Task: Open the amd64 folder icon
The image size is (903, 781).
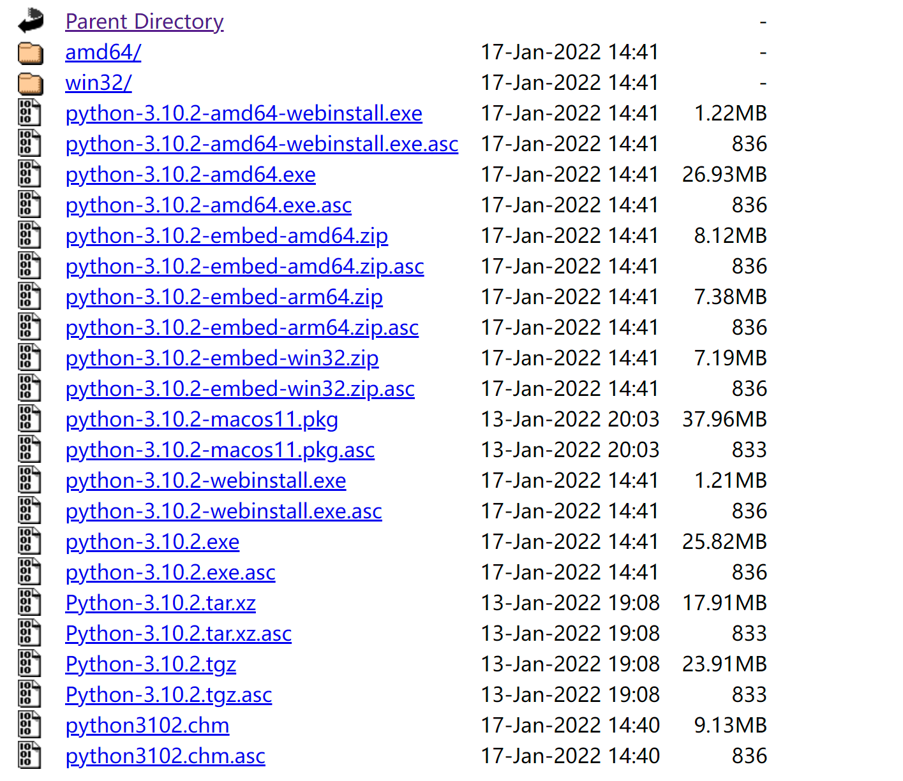Action: 29,52
